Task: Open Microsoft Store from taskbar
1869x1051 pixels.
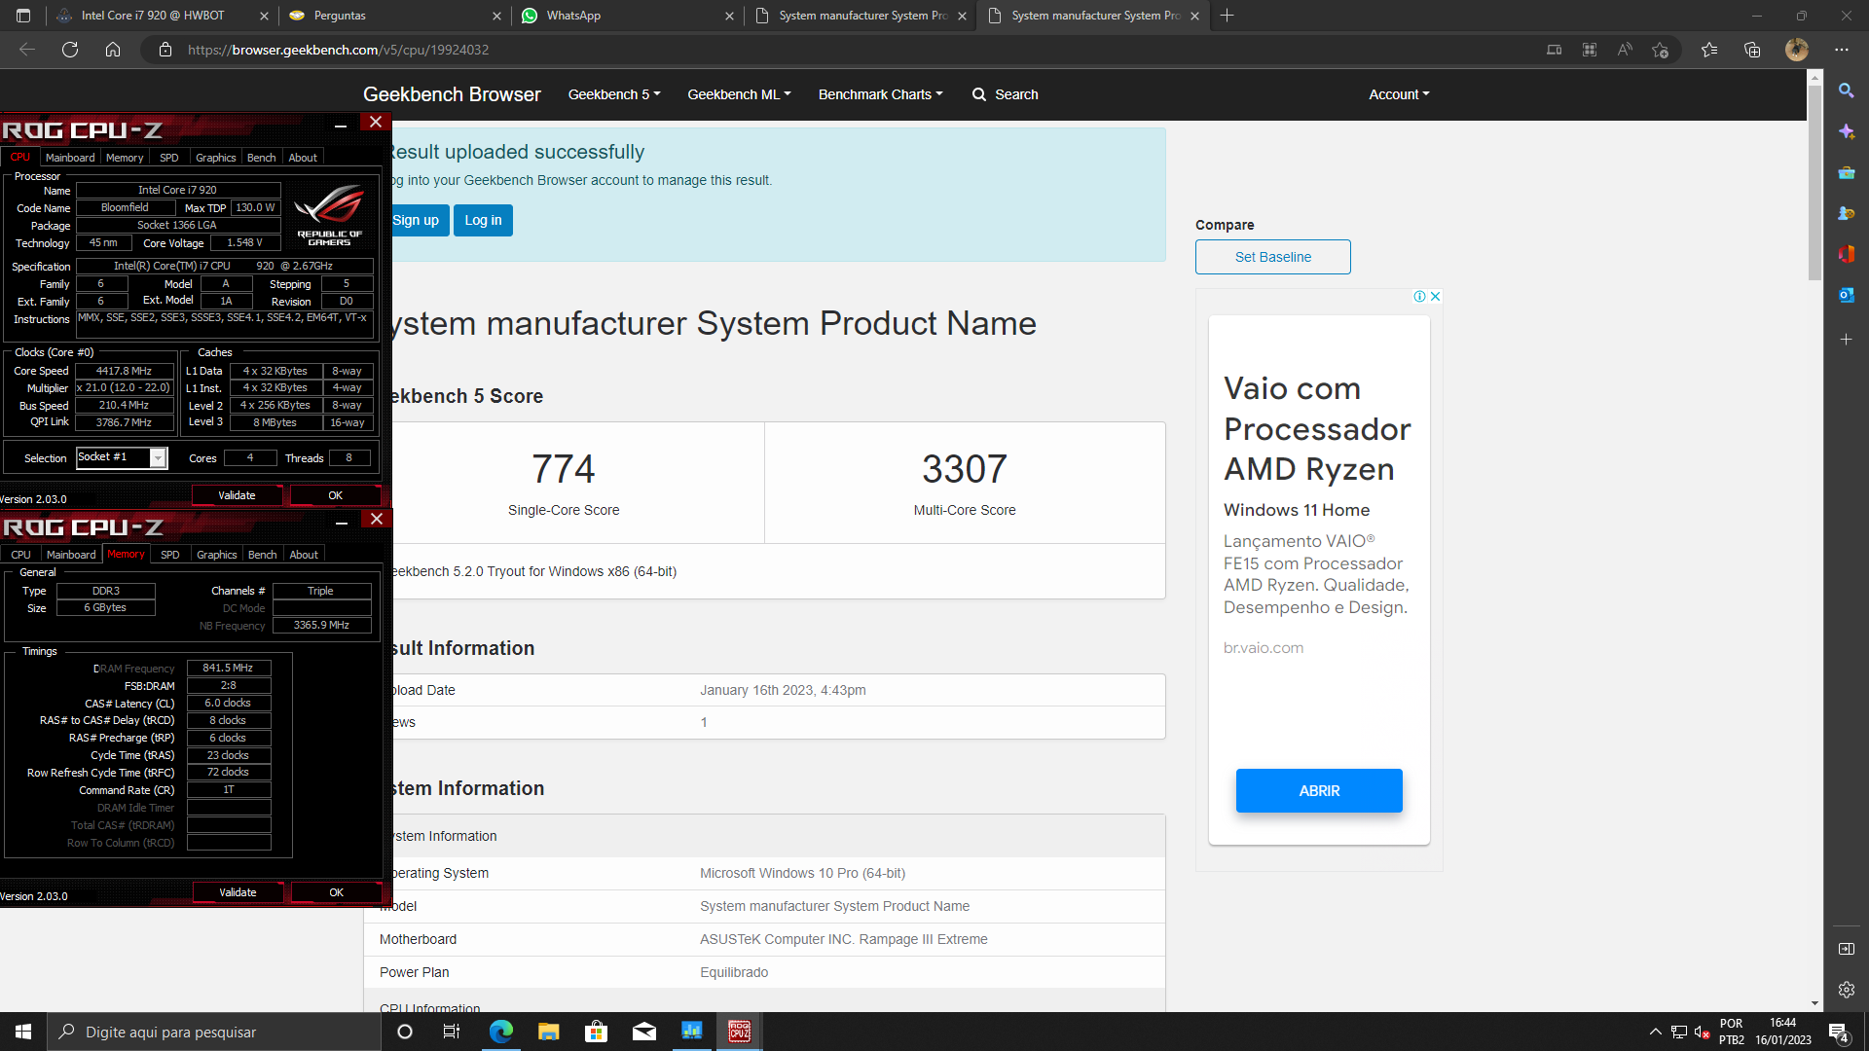Action: coord(596,1032)
